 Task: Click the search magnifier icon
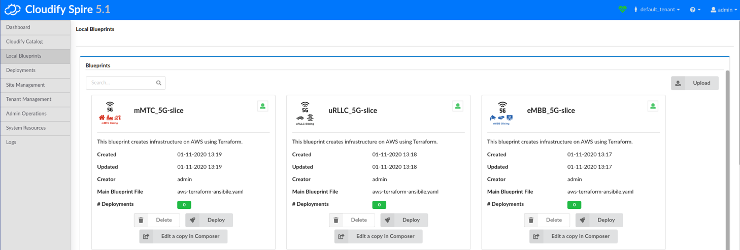[x=159, y=83]
